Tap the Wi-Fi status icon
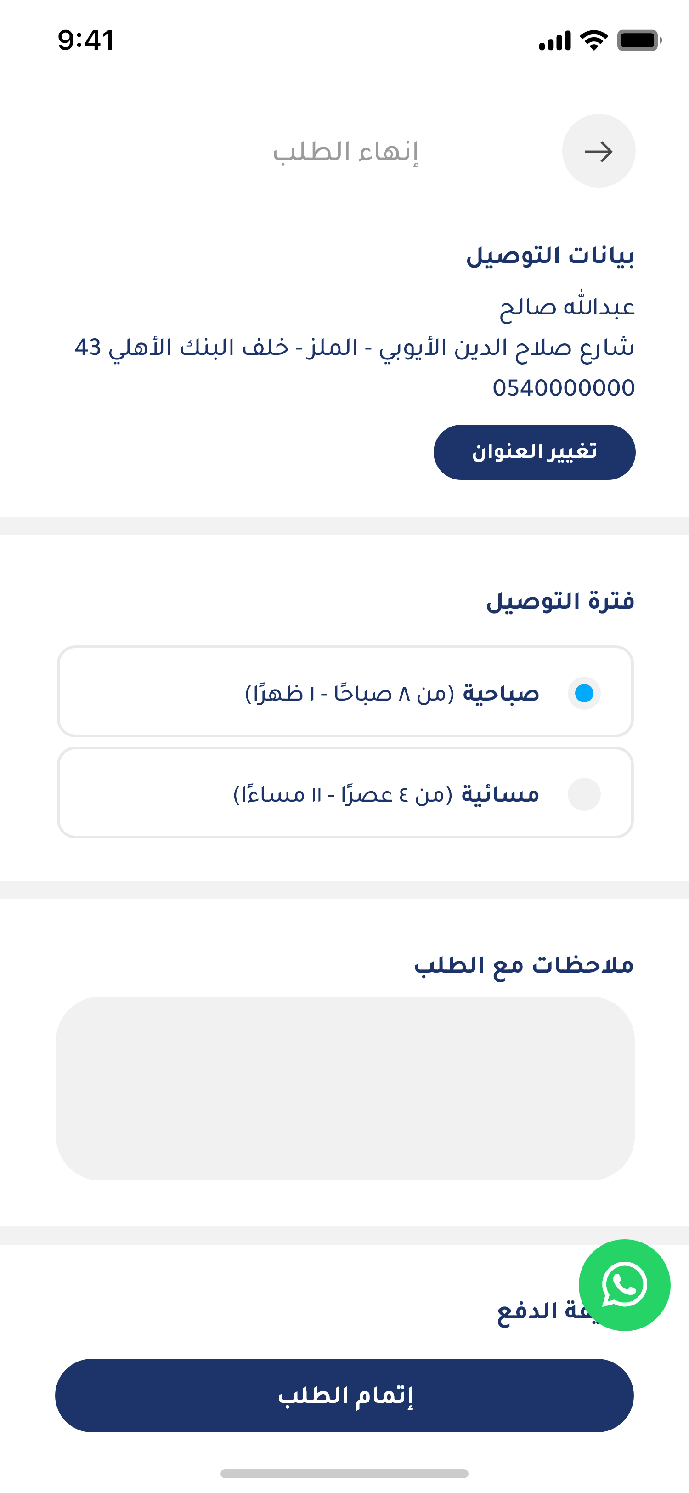The width and height of the screenshot is (689, 1493). (593, 40)
